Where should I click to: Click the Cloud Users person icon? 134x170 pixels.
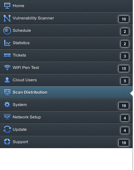click(7, 80)
